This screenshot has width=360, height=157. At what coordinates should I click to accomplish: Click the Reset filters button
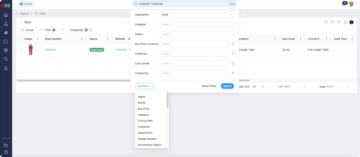[x=209, y=86]
